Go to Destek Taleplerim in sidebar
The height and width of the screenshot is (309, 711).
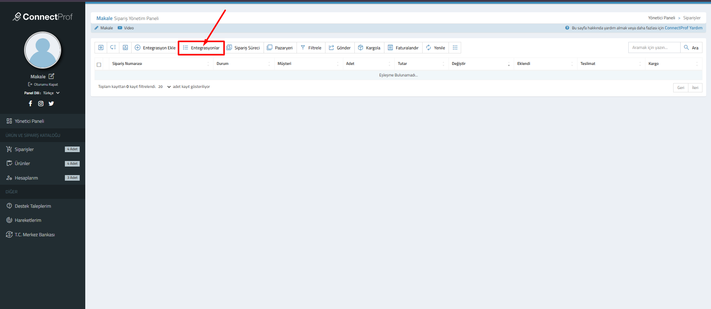click(x=33, y=206)
